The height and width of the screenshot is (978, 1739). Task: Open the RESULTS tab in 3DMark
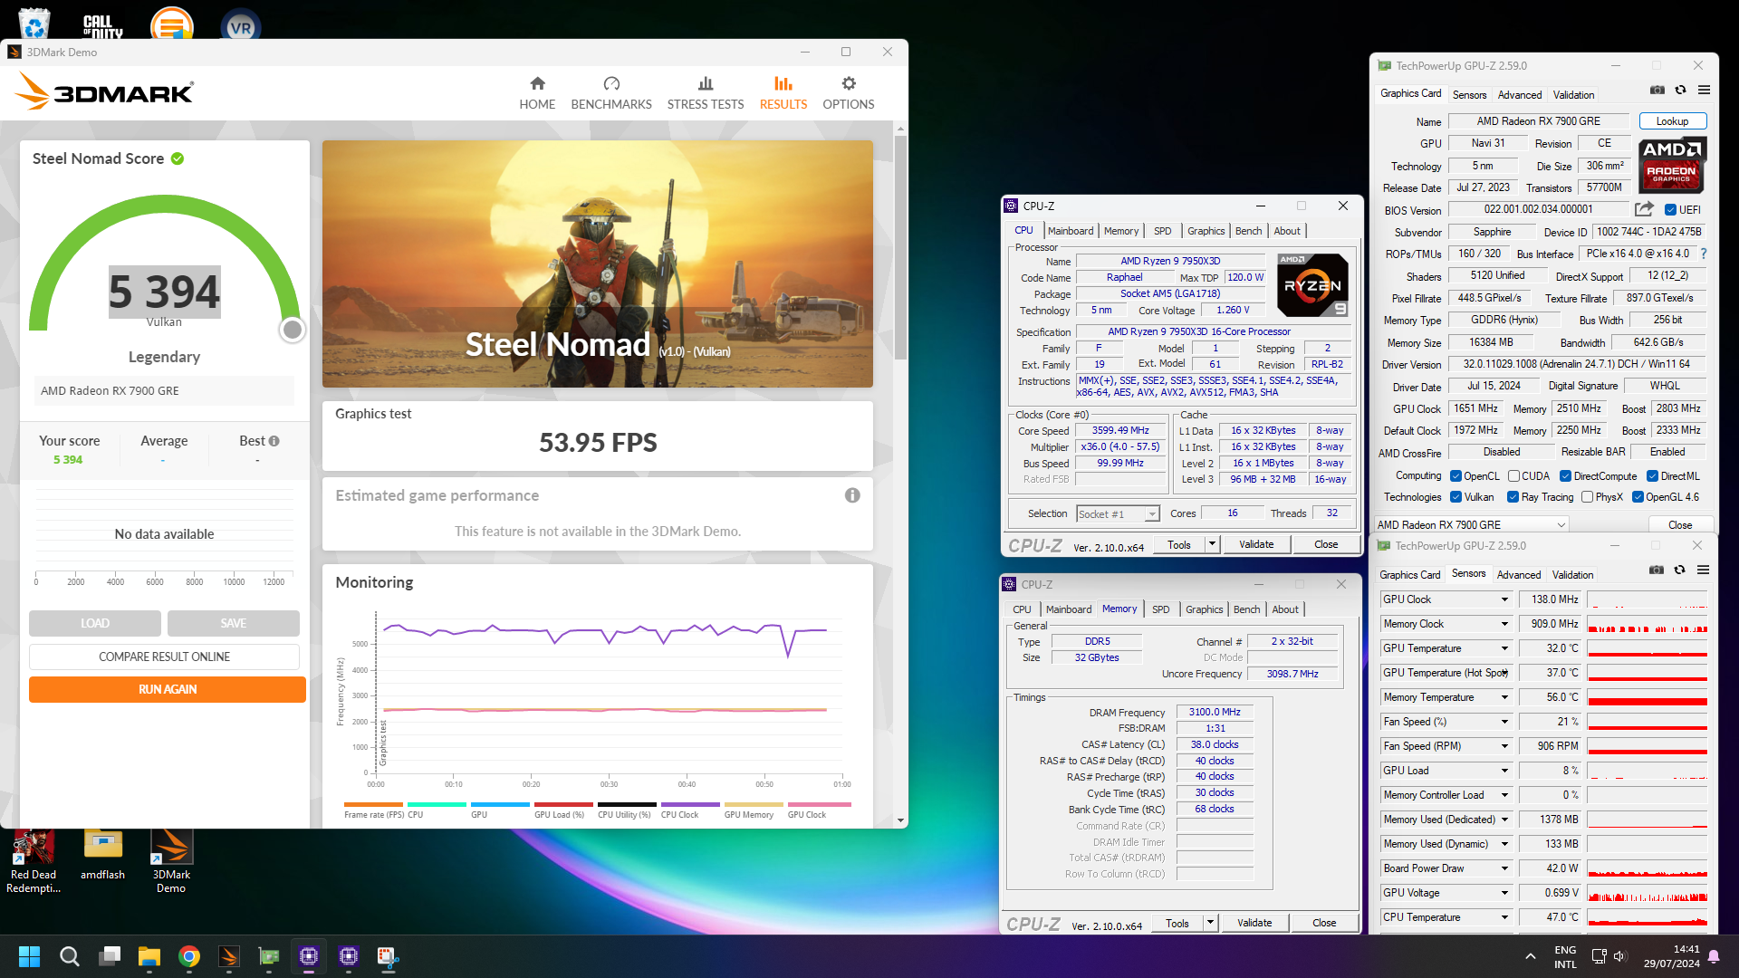pos(783,93)
